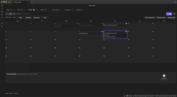Open the Schedule filter button

tap(28, 18)
